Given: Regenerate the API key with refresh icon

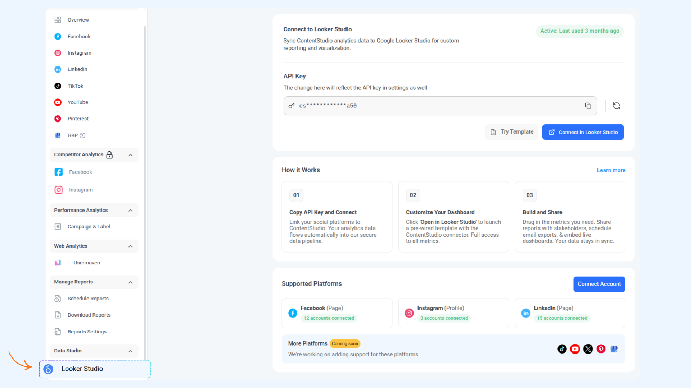Looking at the screenshot, I should pyautogui.click(x=617, y=106).
